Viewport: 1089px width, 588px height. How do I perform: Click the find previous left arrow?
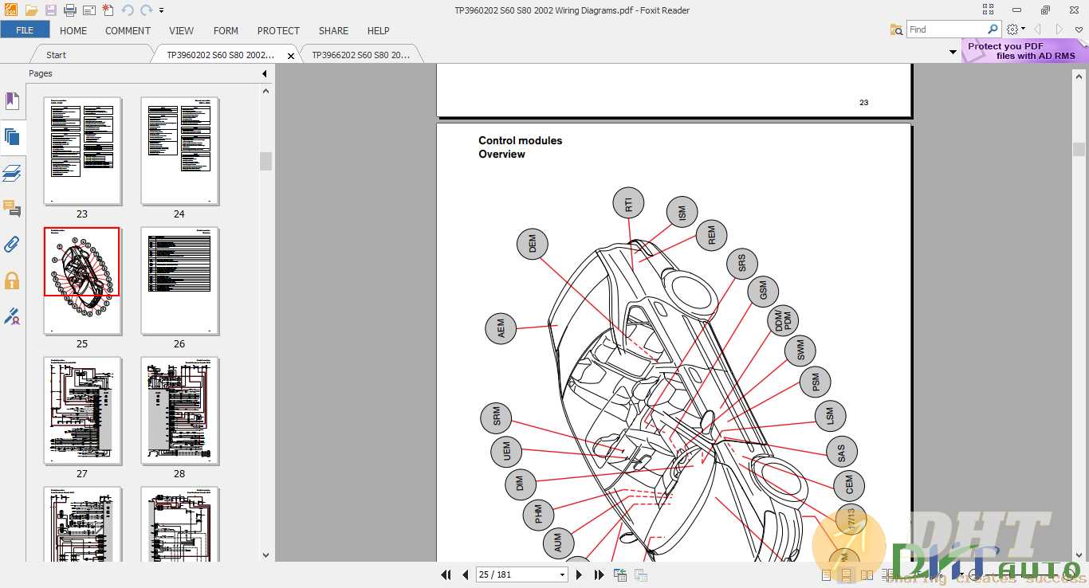tap(1038, 29)
